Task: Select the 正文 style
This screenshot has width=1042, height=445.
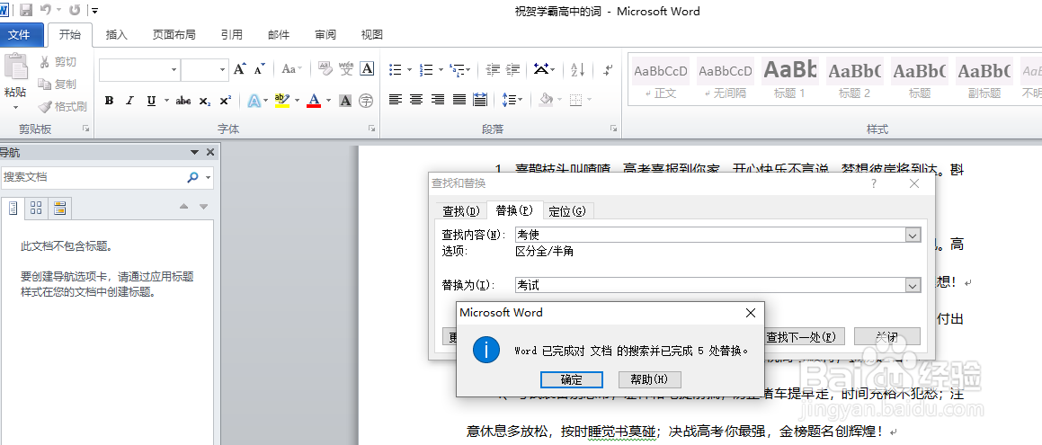Action: (660, 78)
